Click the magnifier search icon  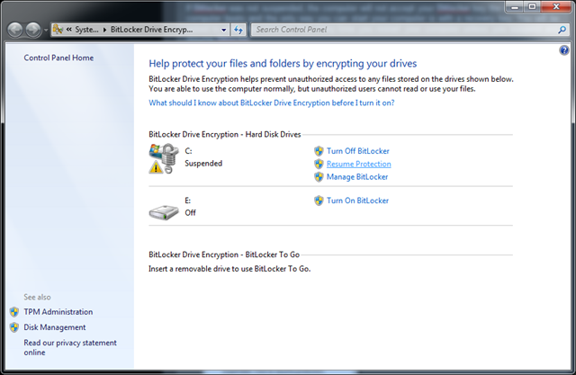pos(562,30)
